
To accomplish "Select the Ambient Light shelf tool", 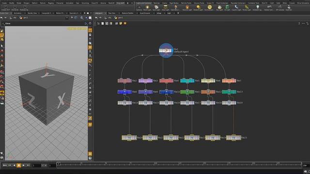I will point(257,8).
